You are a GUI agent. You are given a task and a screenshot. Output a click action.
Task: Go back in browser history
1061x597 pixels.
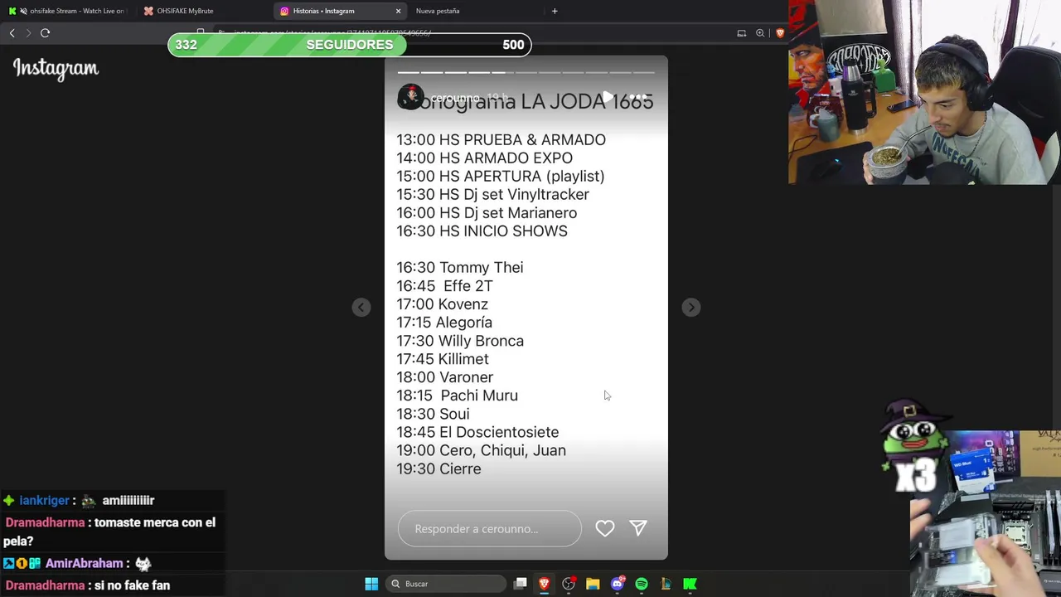click(x=12, y=33)
